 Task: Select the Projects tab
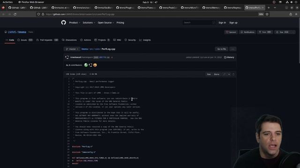pyautogui.click(x=102, y=40)
